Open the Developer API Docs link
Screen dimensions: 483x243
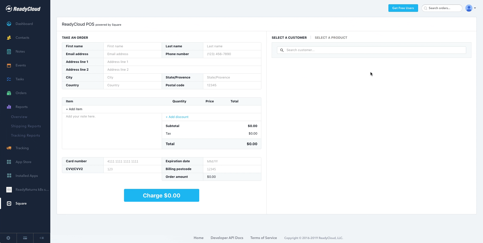point(227,238)
